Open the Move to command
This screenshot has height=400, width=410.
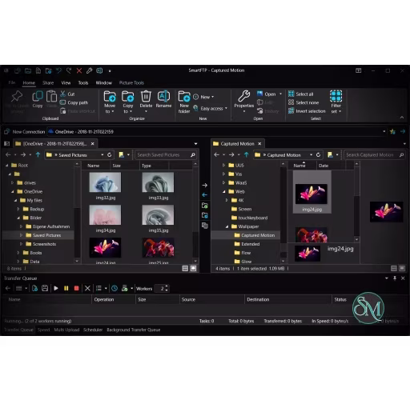click(110, 102)
